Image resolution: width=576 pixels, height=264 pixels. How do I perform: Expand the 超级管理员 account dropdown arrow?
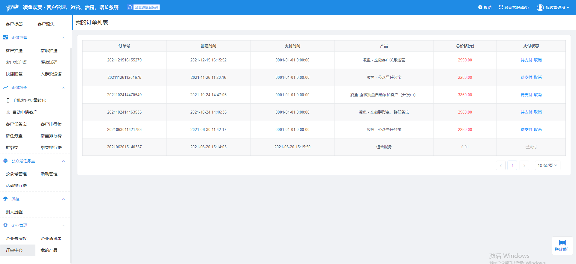pyautogui.click(x=568, y=7)
